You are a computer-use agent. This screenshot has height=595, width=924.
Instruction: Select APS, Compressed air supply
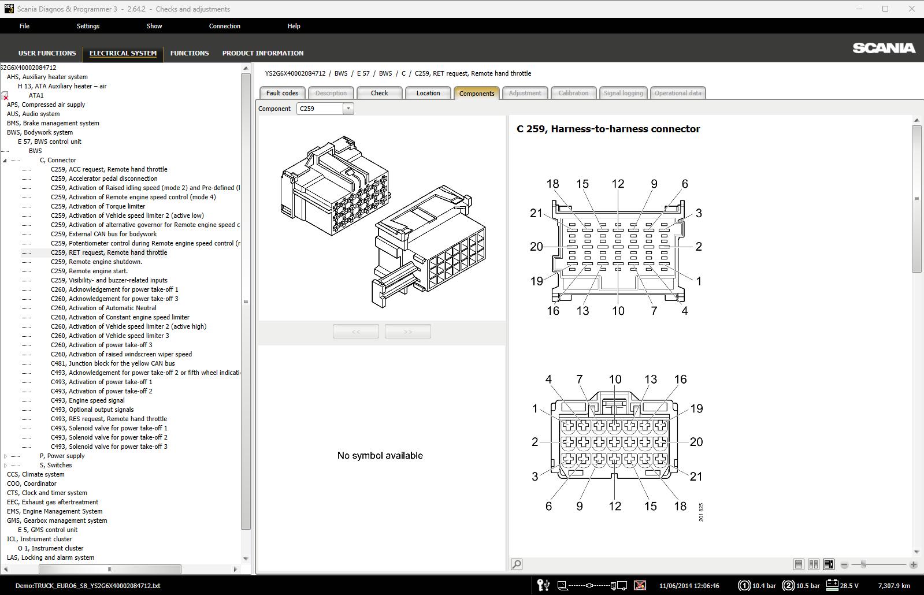coord(46,105)
